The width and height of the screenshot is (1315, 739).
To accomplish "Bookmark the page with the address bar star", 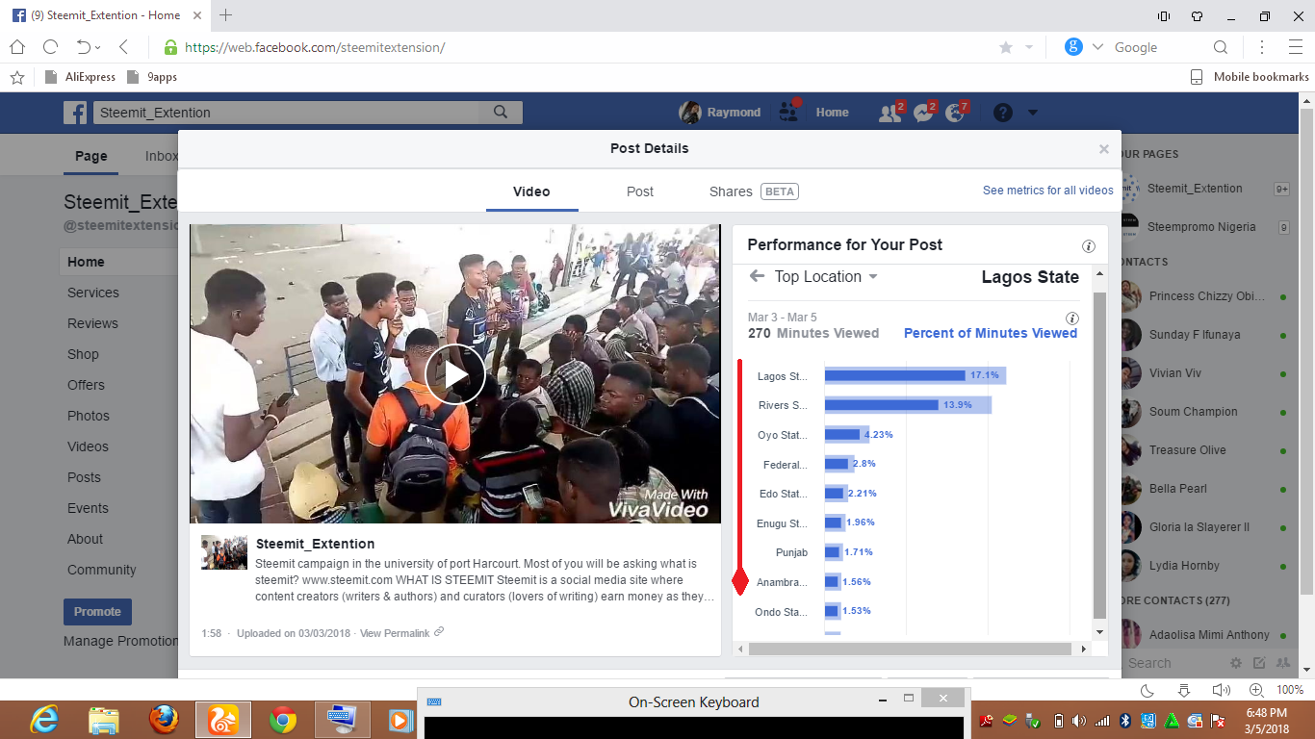I will click(x=1006, y=47).
